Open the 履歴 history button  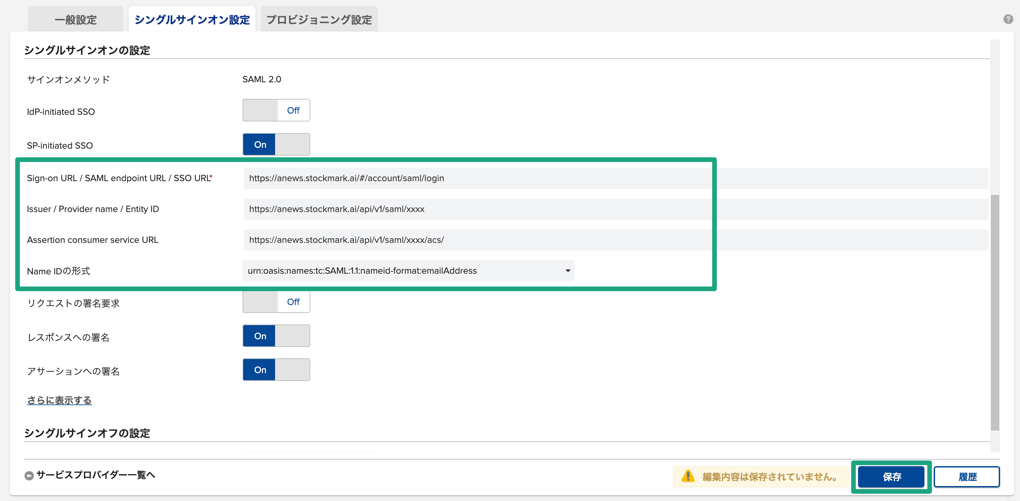click(x=967, y=476)
